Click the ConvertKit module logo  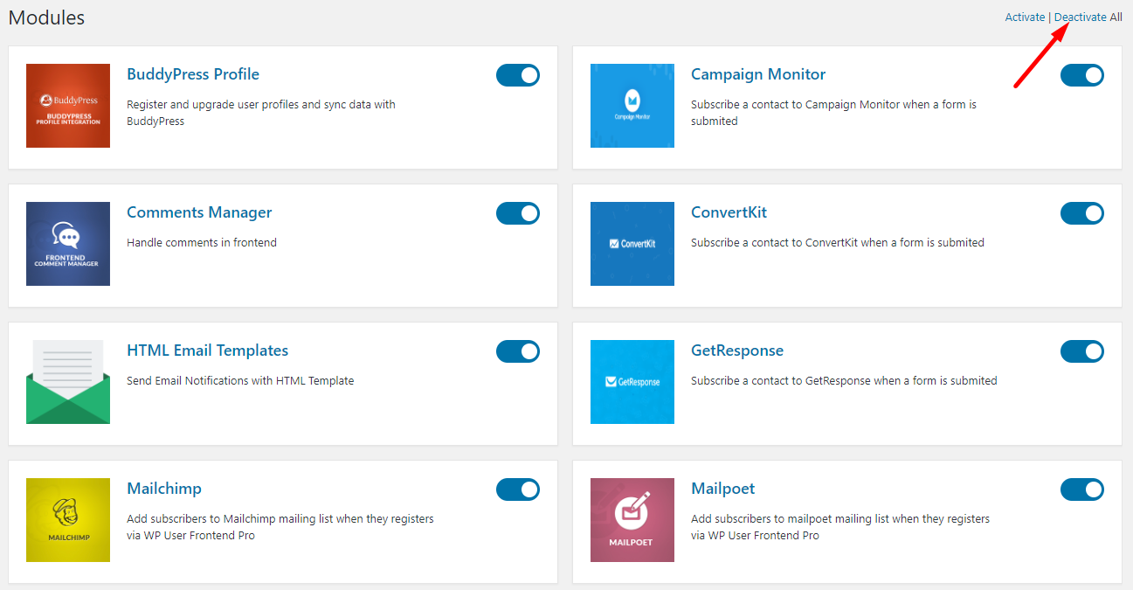coord(632,244)
